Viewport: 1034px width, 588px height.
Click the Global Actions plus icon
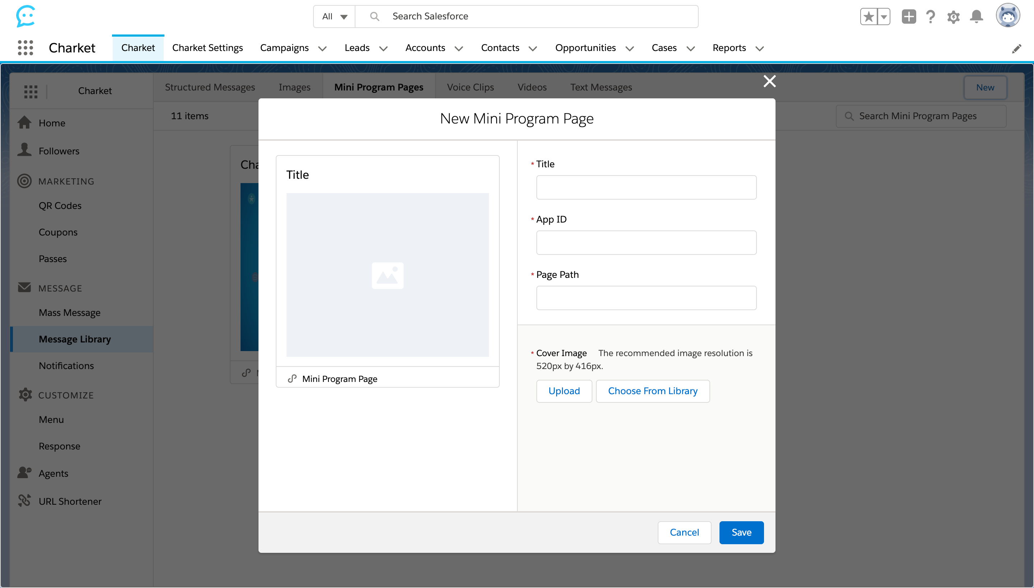coord(909,17)
